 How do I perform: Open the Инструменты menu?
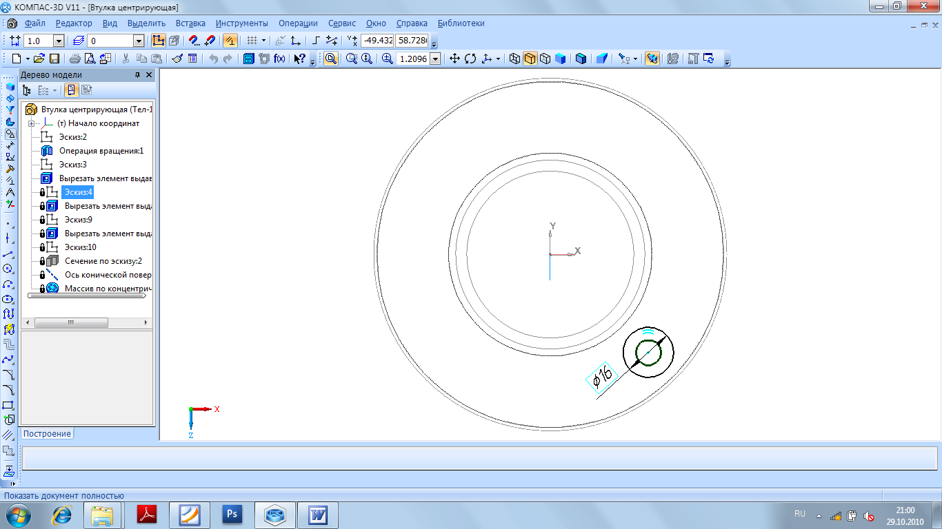[242, 23]
